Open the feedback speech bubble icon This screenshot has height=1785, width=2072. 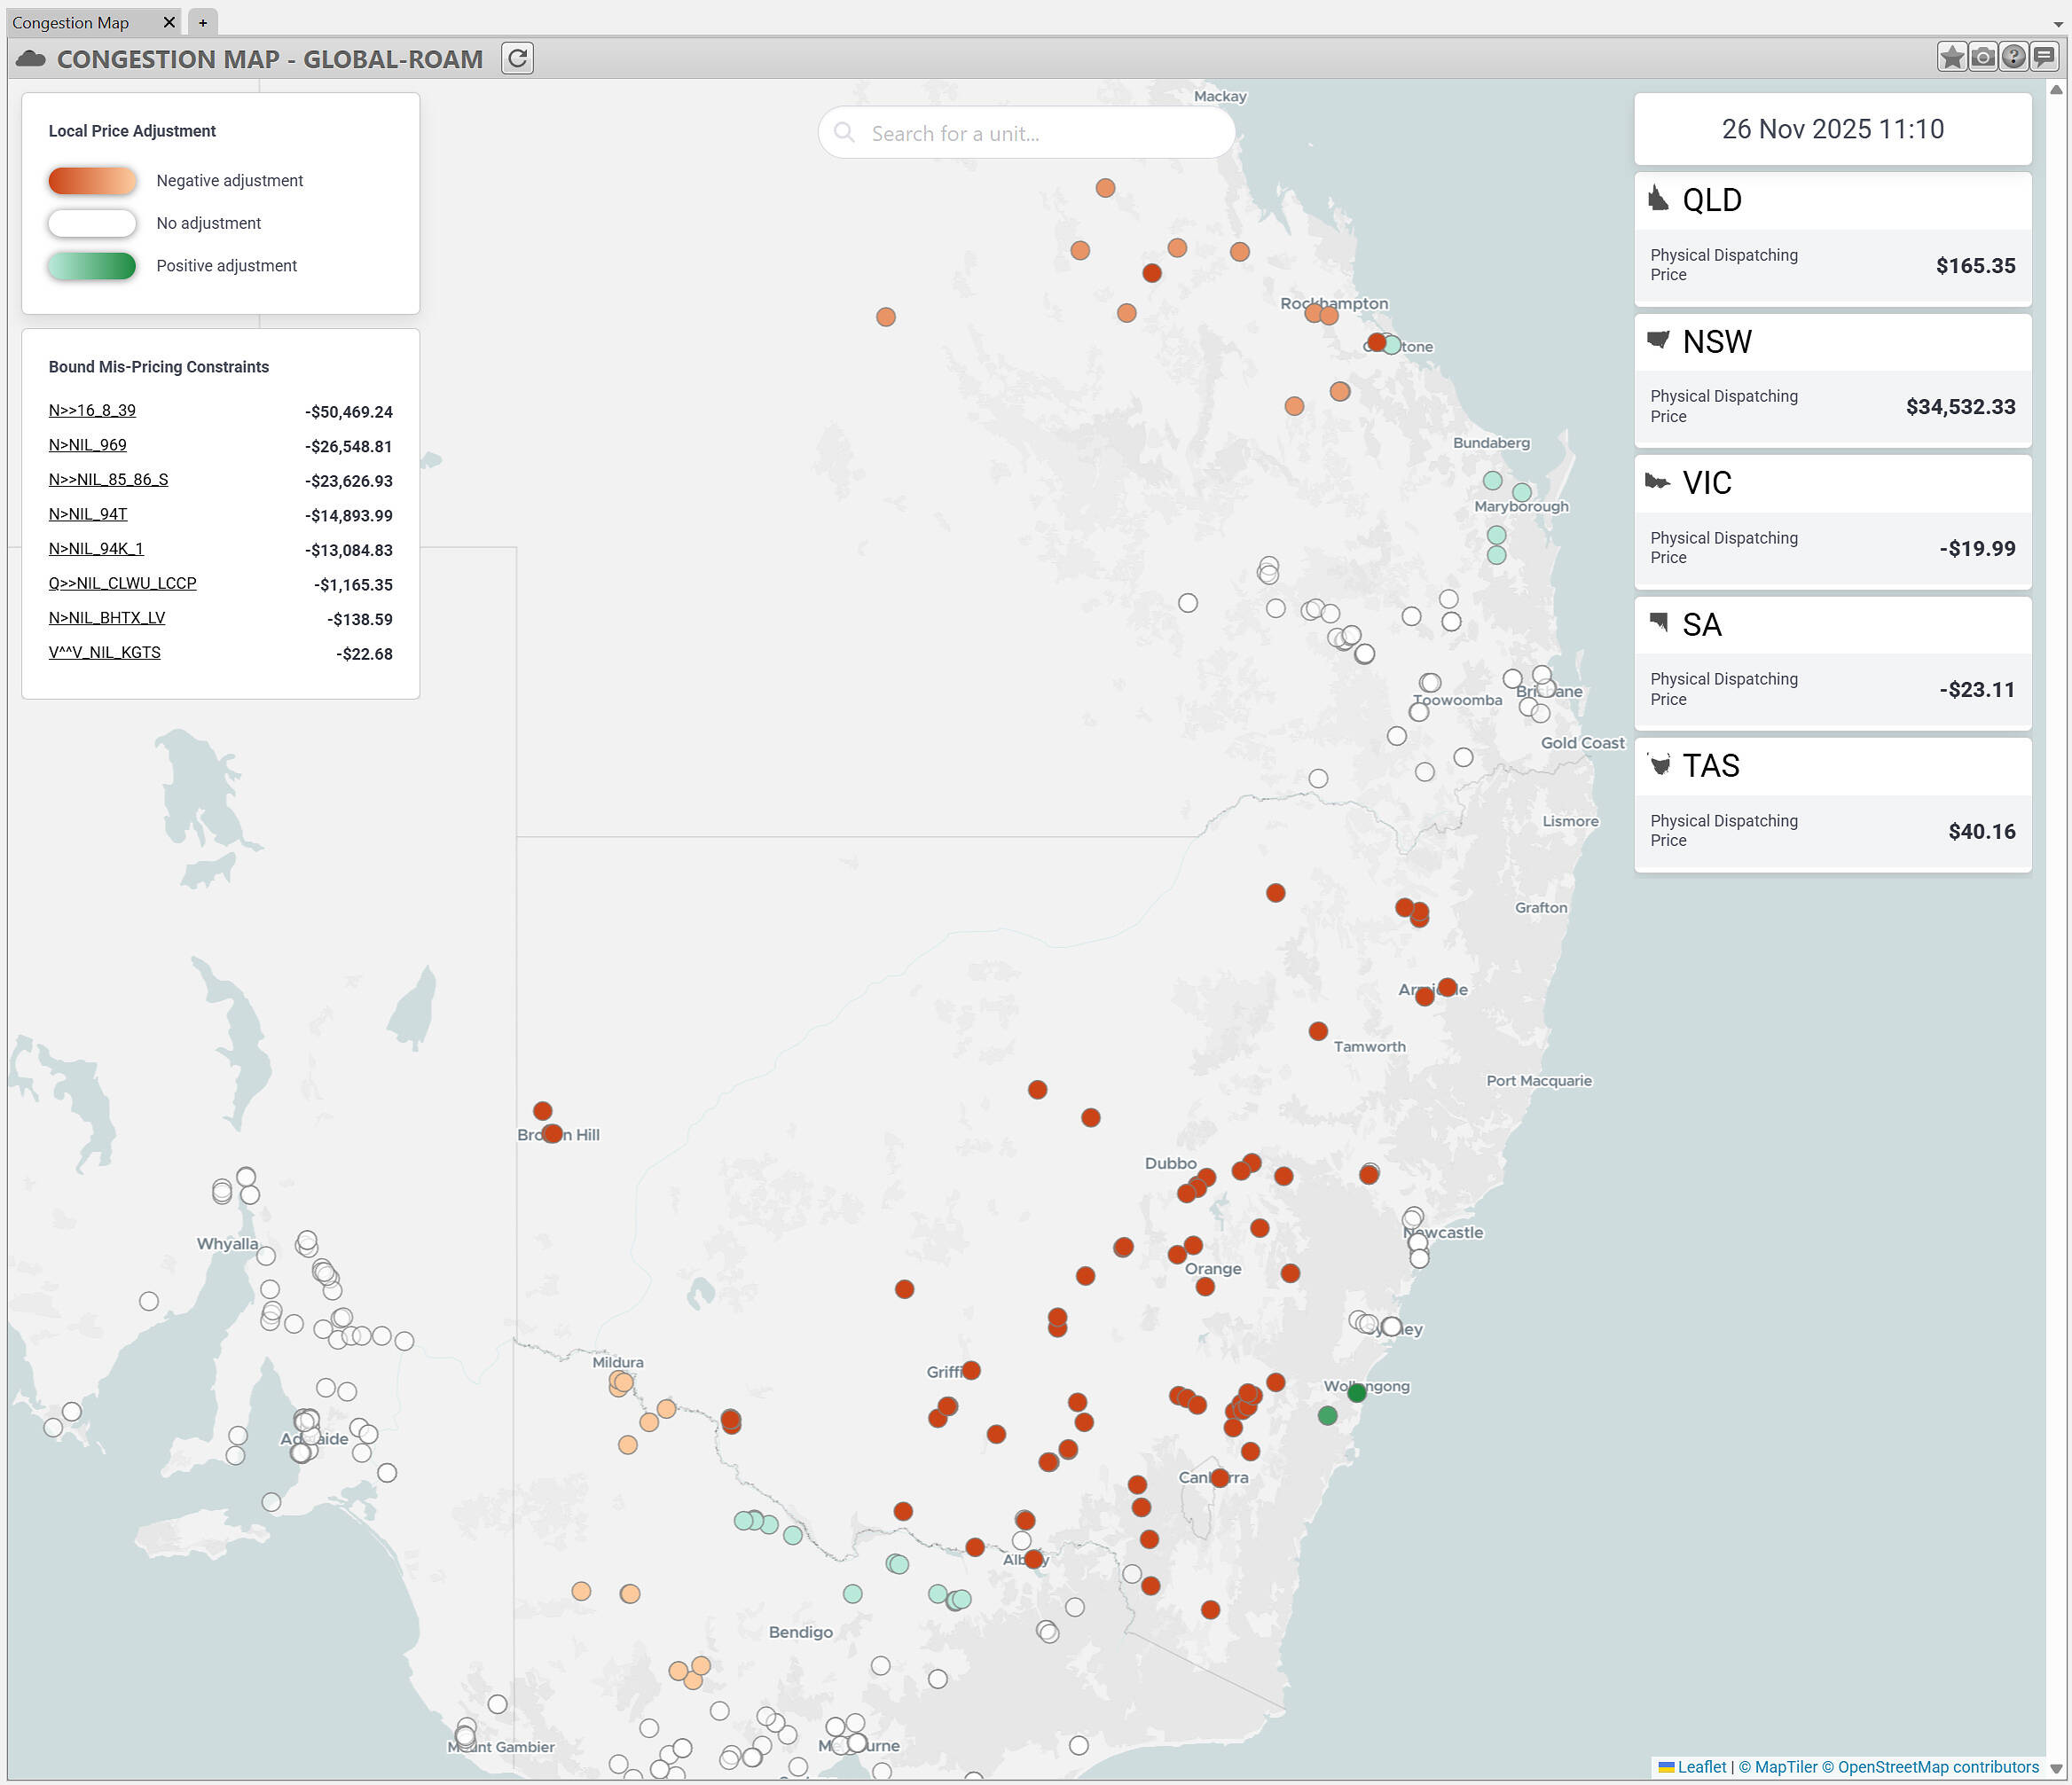[2044, 57]
